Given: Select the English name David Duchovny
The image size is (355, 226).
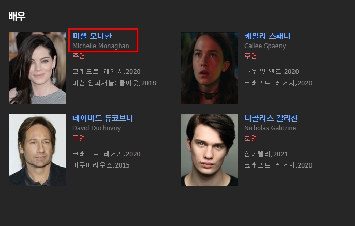Looking at the screenshot, I should pos(97,128).
